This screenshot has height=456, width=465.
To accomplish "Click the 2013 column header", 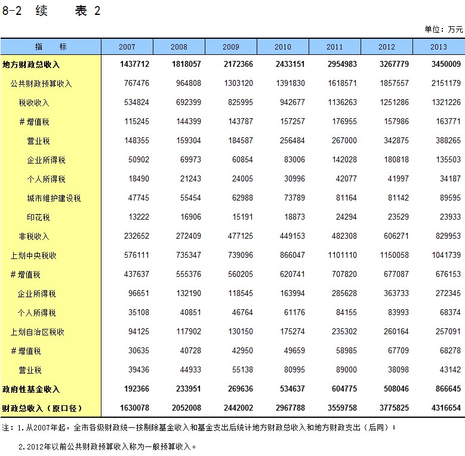I will (438, 47).
